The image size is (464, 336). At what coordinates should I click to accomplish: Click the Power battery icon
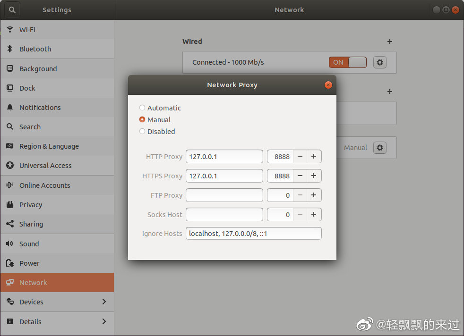pos(10,263)
